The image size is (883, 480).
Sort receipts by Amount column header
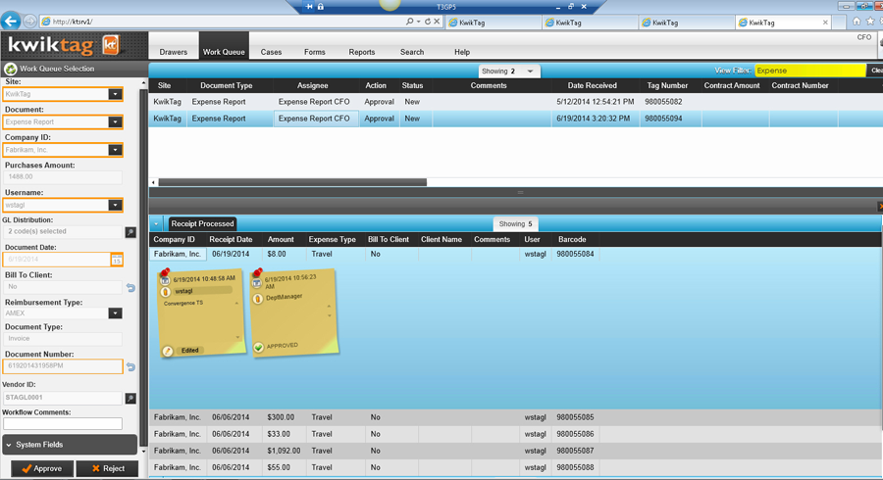pyautogui.click(x=281, y=239)
